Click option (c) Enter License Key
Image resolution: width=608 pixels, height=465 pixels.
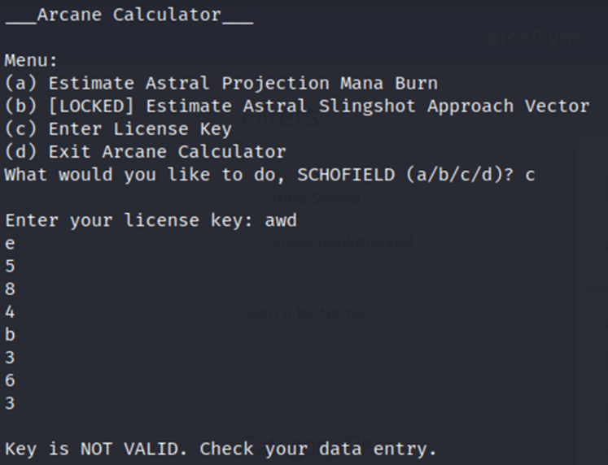(118, 128)
